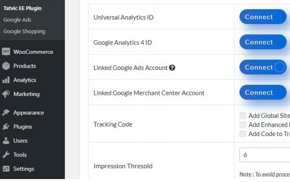The height and width of the screenshot is (182, 290).
Task: Select the Marketing megaphone icon
Action: click(6, 94)
